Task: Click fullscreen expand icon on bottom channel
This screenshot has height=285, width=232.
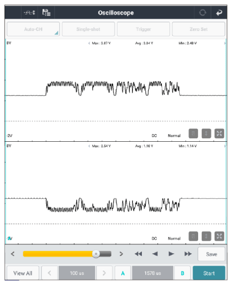Action: click(x=219, y=236)
